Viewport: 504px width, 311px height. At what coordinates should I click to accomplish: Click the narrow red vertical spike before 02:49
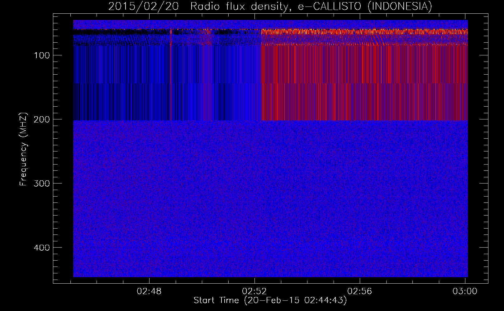171,75
